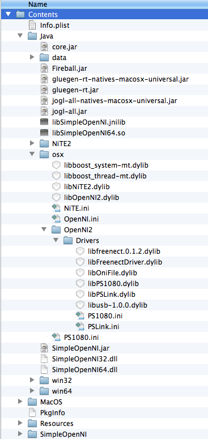Select jogl-all-natives-macosx-universal.jar file name
The image size is (208, 439).
(x=114, y=100)
